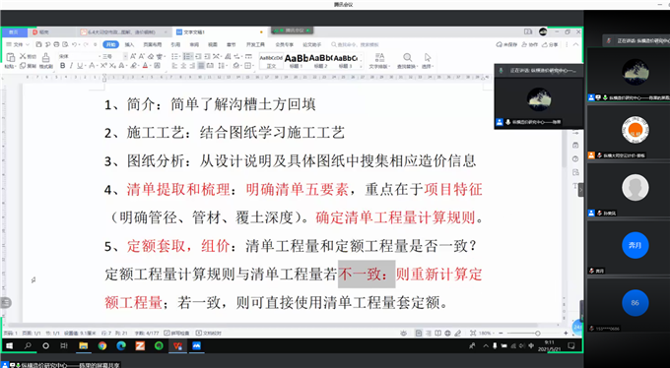The width and height of the screenshot is (670, 368).
Task: Open the Page Layout ribbon tab
Action: [x=152, y=44]
